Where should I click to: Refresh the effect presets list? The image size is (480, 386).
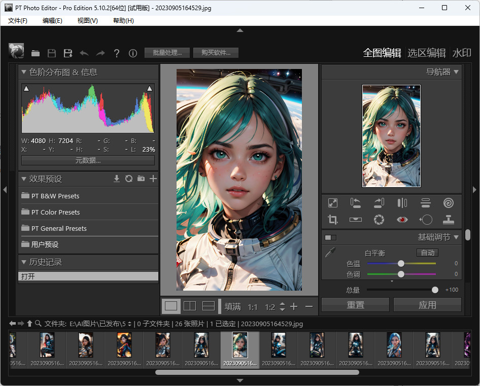coord(129,179)
